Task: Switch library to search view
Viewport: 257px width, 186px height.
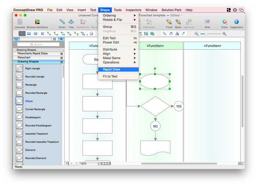Action: click(61, 39)
